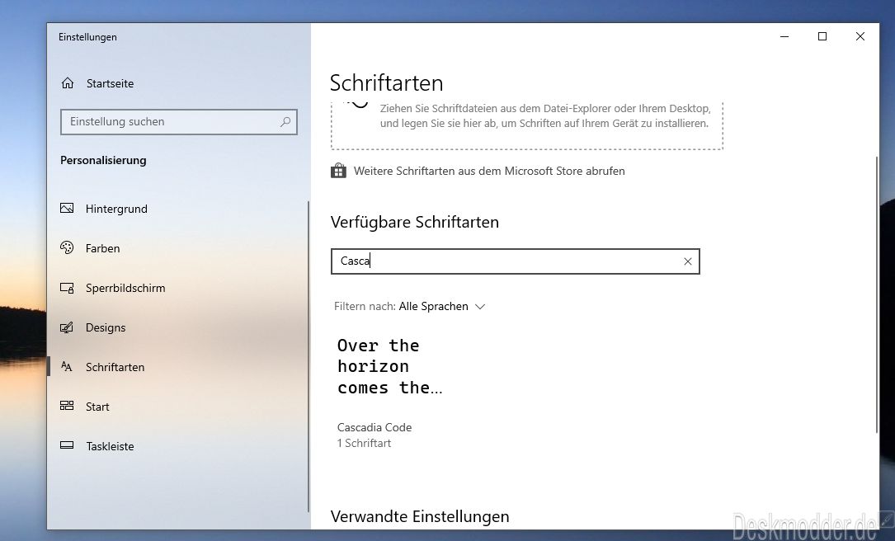895x541 pixels.
Task: Click the main content vertical scrollbar
Action: point(877,294)
